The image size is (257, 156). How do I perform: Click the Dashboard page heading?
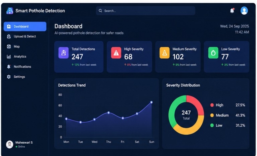point(68,26)
